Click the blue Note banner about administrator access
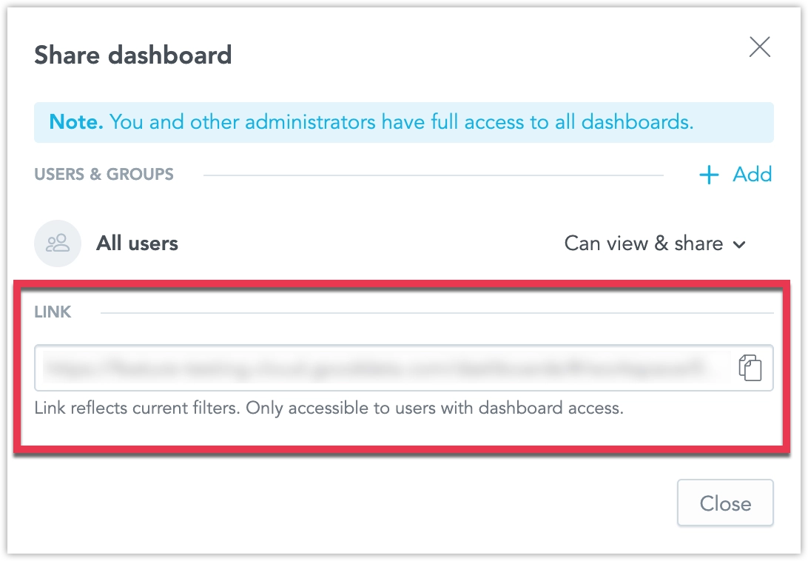This screenshot has height=561, width=808. 404,121
